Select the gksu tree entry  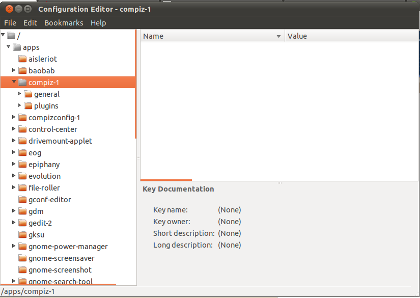coord(37,235)
